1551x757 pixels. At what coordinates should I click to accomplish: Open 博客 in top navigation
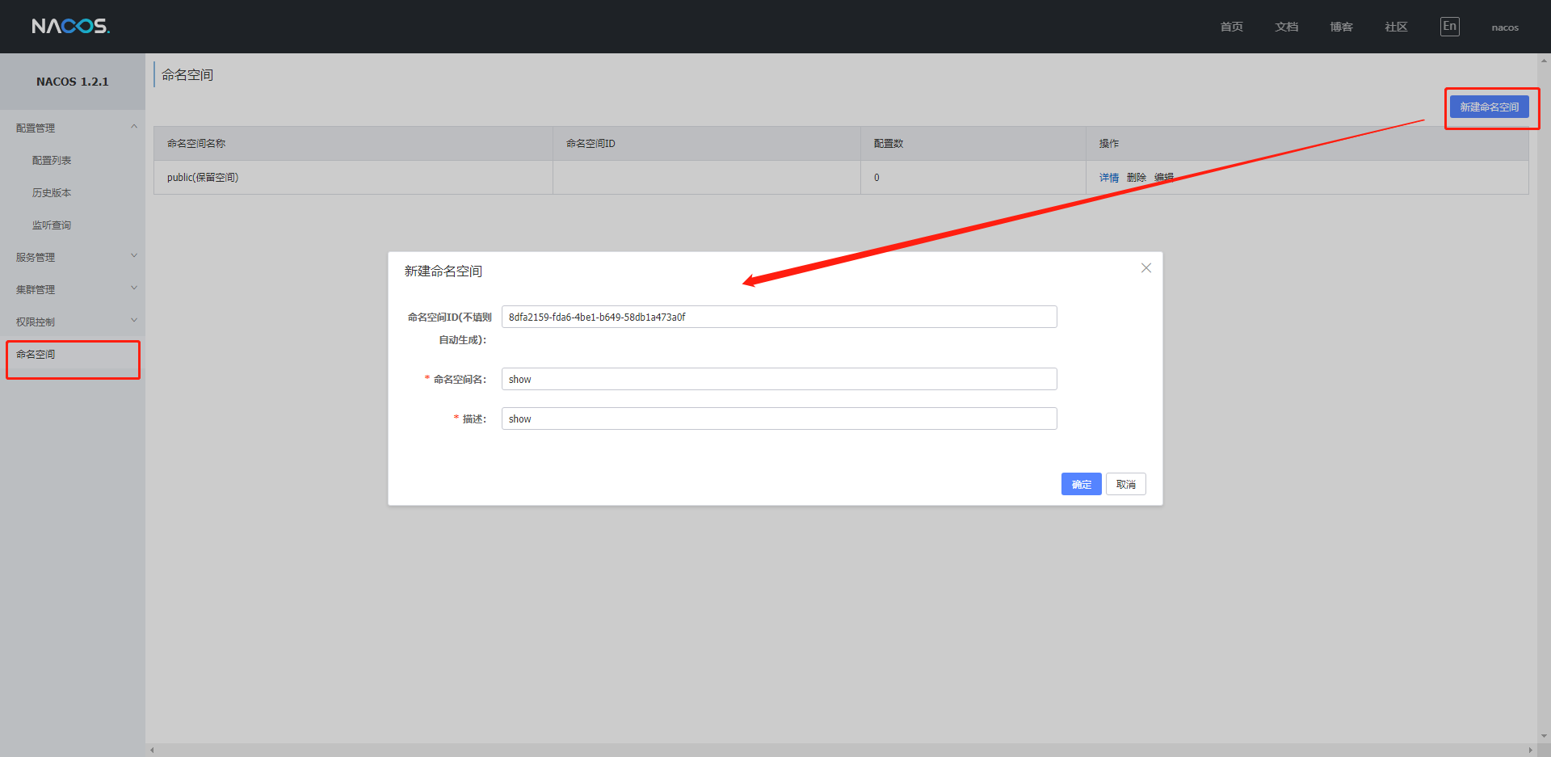click(x=1341, y=27)
